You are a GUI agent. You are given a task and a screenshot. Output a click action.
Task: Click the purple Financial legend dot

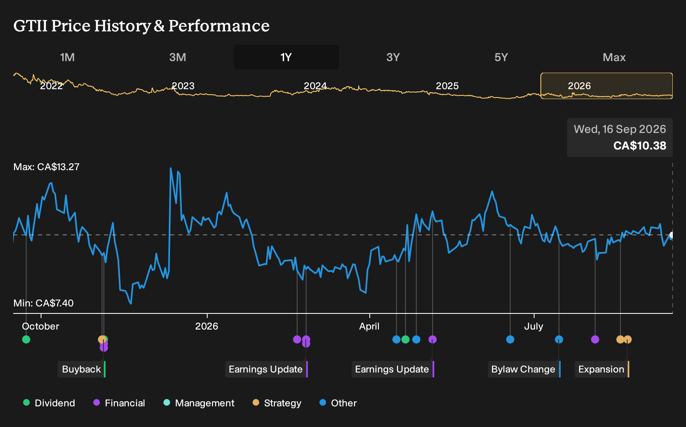(x=97, y=403)
